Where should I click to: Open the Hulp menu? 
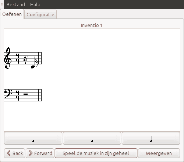[35, 5]
